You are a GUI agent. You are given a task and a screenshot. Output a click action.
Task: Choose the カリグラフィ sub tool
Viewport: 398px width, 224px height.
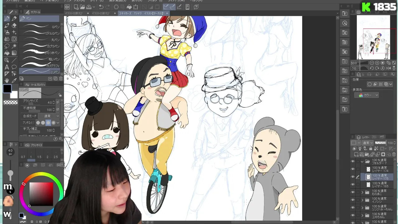(40, 65)
